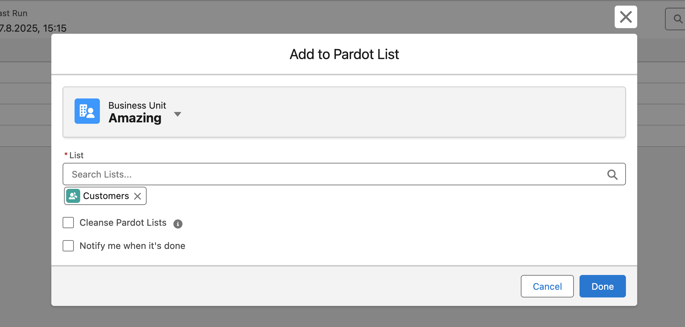Click the required List field label

coord(76,155)
